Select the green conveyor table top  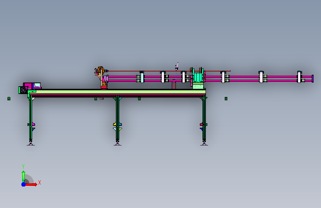pos(118,92)
